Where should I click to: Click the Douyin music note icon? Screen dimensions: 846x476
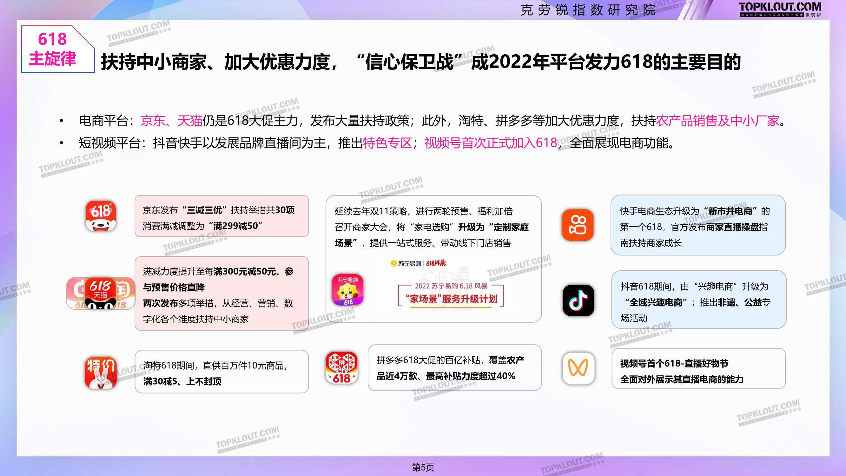pos(578,300)
